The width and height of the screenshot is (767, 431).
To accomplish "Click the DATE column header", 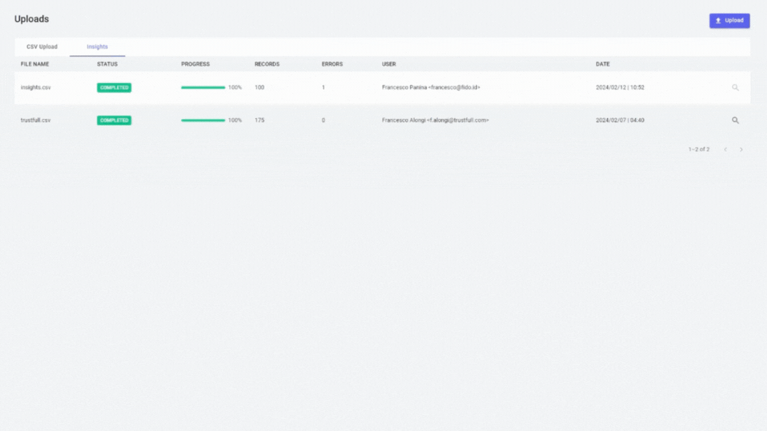I will [603, 64].
